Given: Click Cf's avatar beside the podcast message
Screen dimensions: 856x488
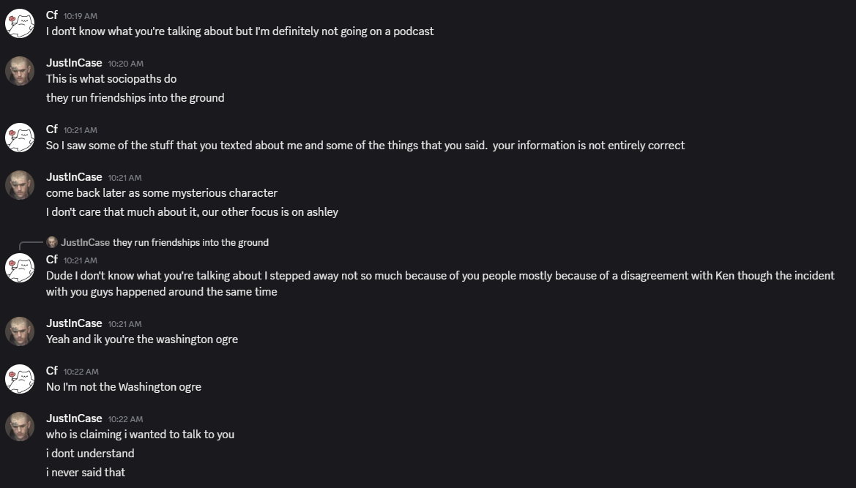Looking at the screenshot, I should coord(20,23).
